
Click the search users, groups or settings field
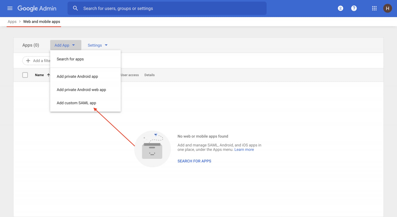coord(171,9)
